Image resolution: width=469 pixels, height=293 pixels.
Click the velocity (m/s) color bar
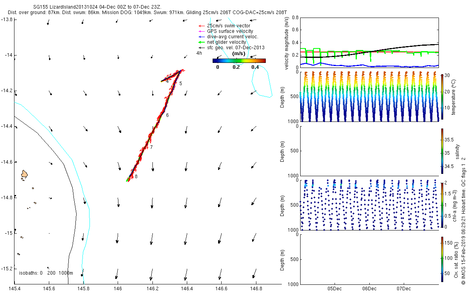tap(239, 61)
